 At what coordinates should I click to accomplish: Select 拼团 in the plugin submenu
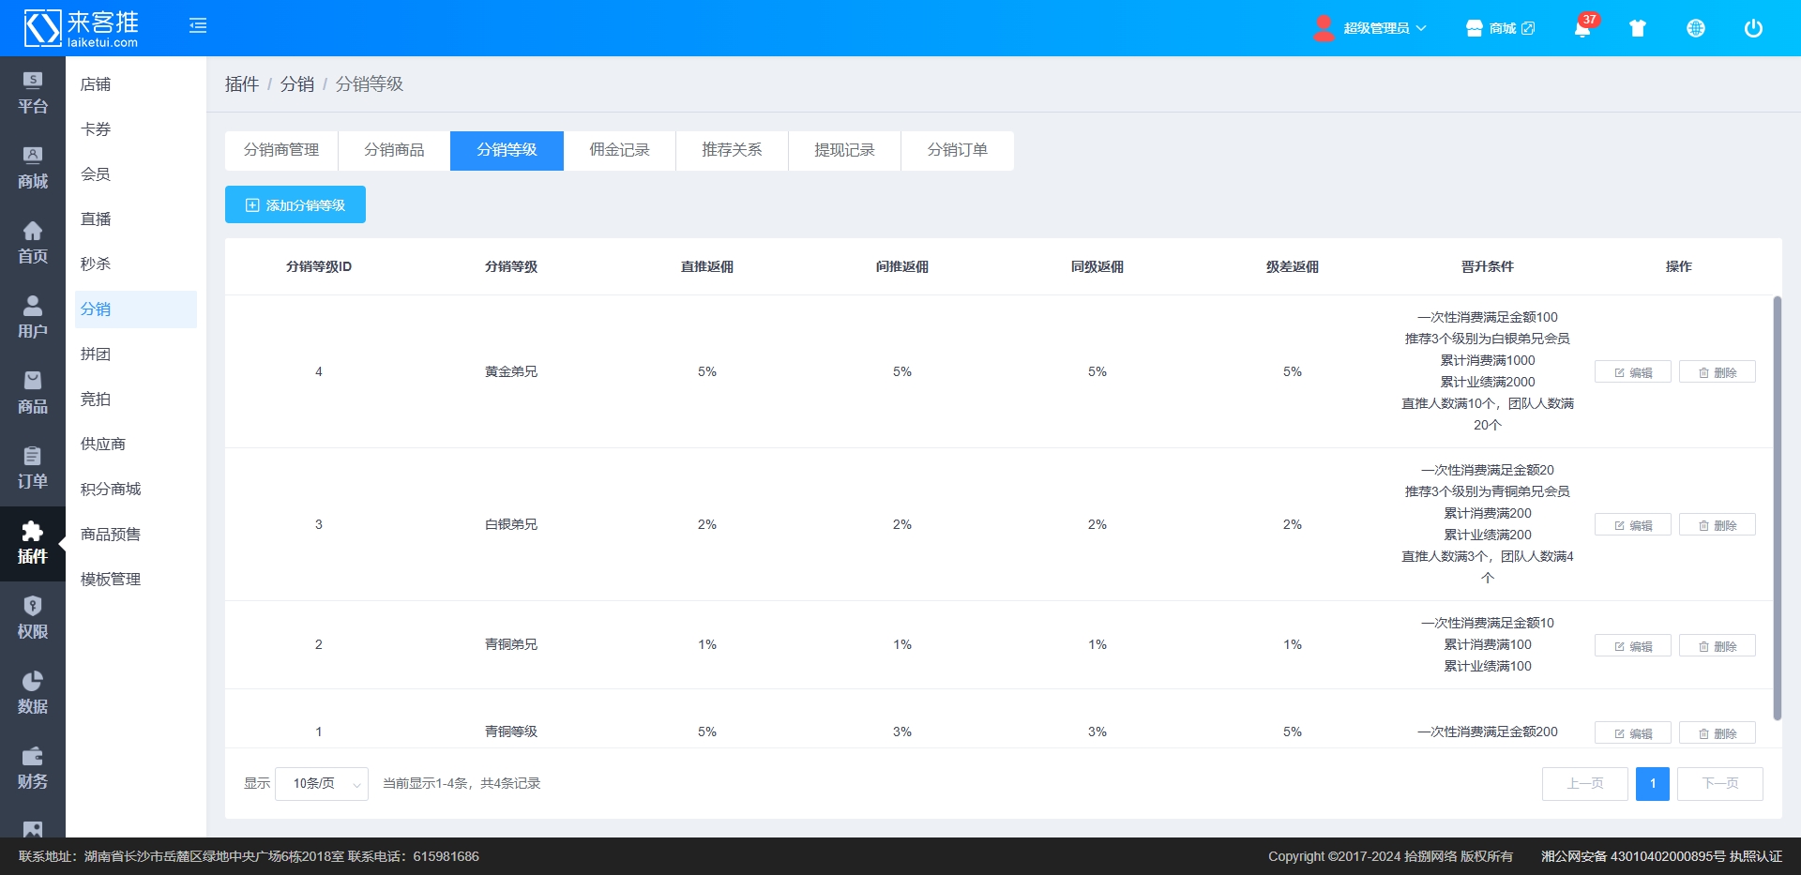(x=96, y=354)
